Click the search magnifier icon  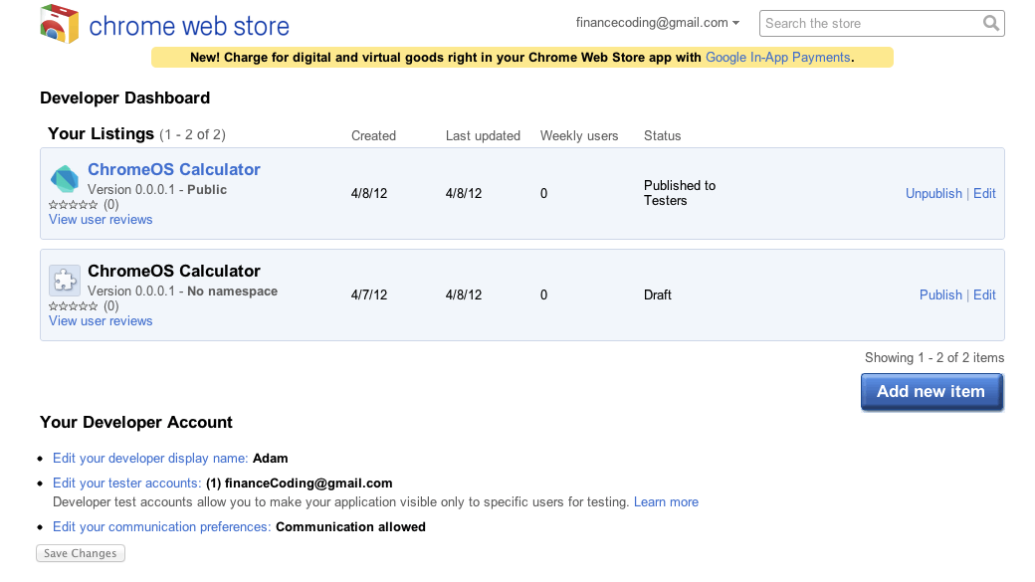(x=991, y=23)
